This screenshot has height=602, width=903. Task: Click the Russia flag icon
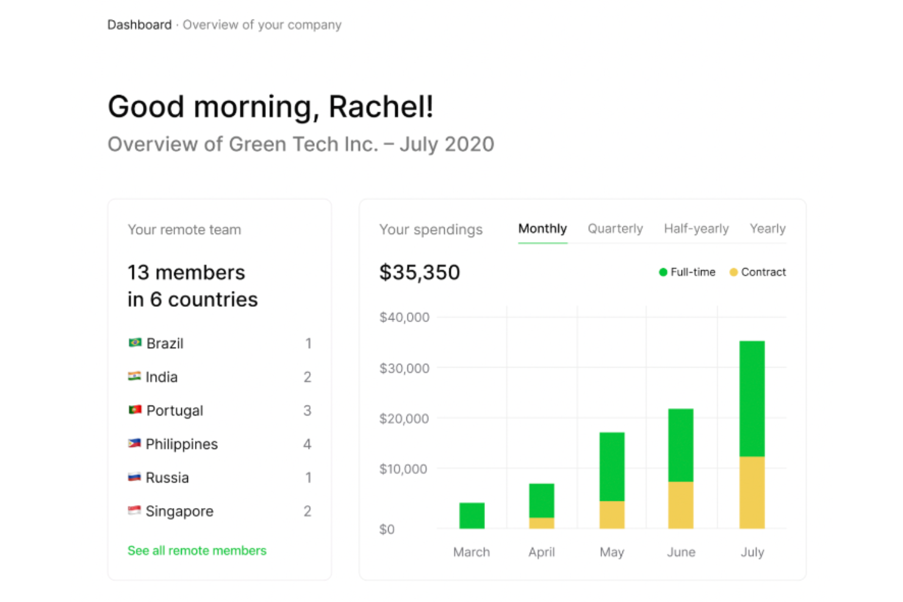pos(134,477)
